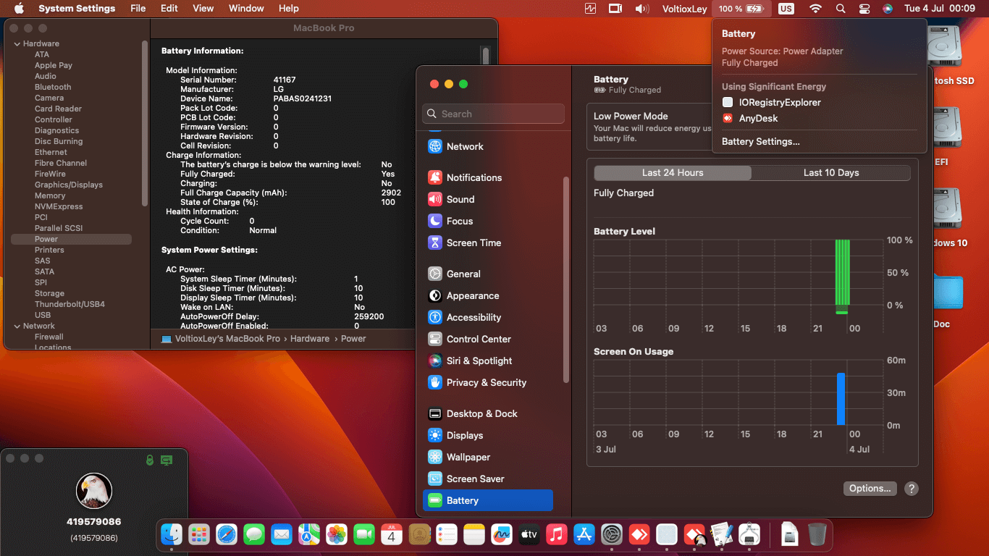The height and width of the screenshot is (556, 989).
Task: Click the US input source indicator
Action: click(786, 9)
